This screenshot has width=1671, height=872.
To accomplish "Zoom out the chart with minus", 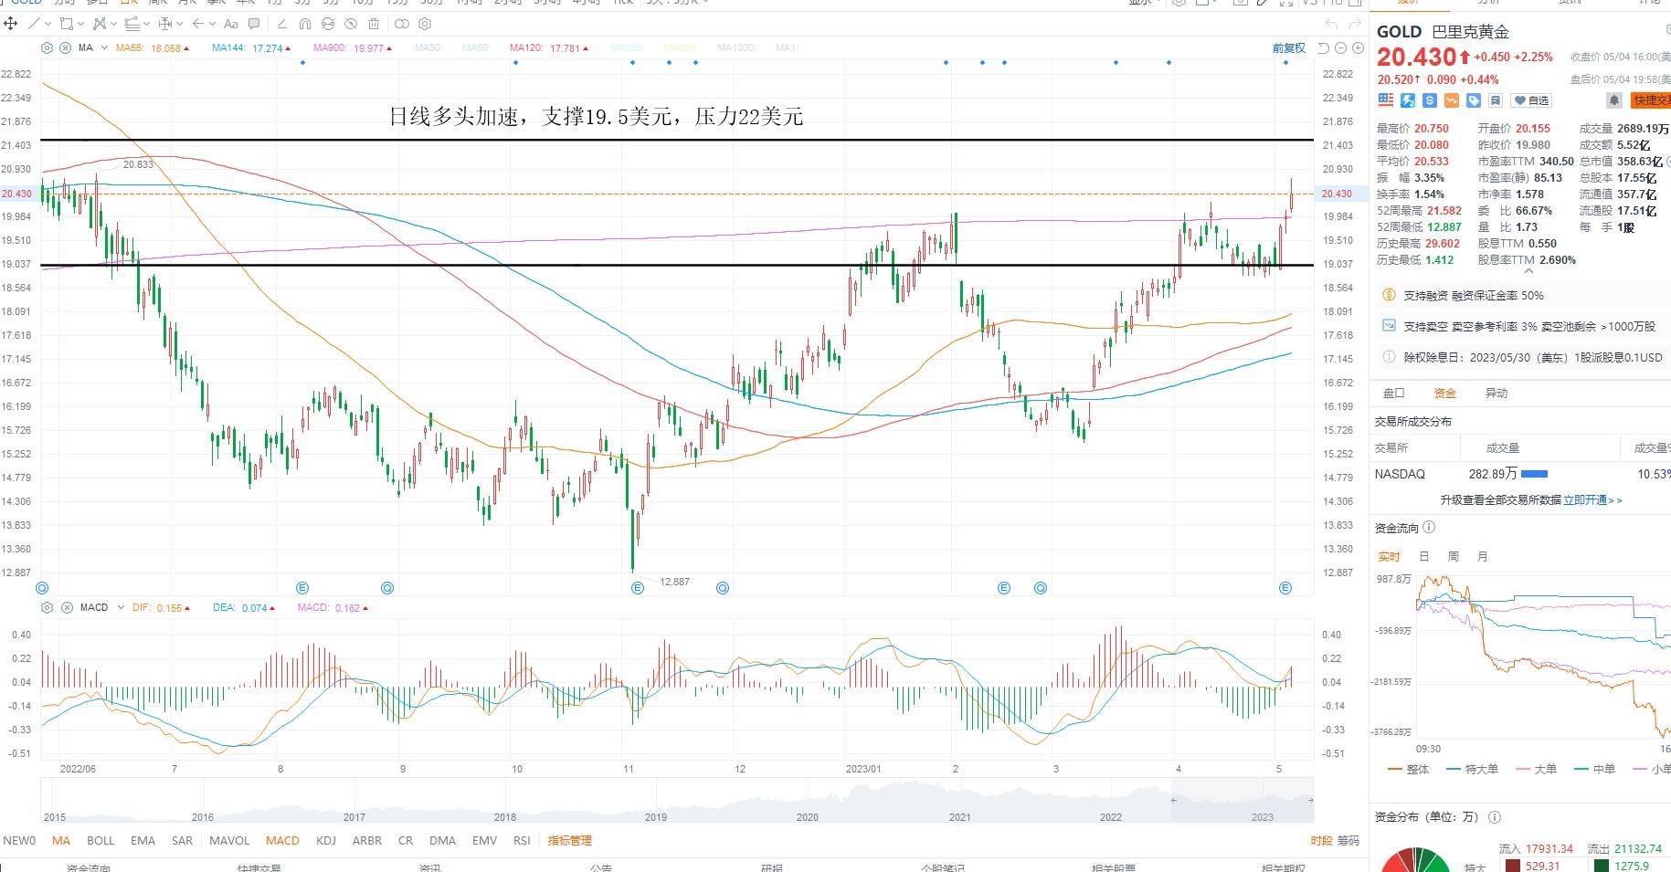I will (x=1341, y=47).
